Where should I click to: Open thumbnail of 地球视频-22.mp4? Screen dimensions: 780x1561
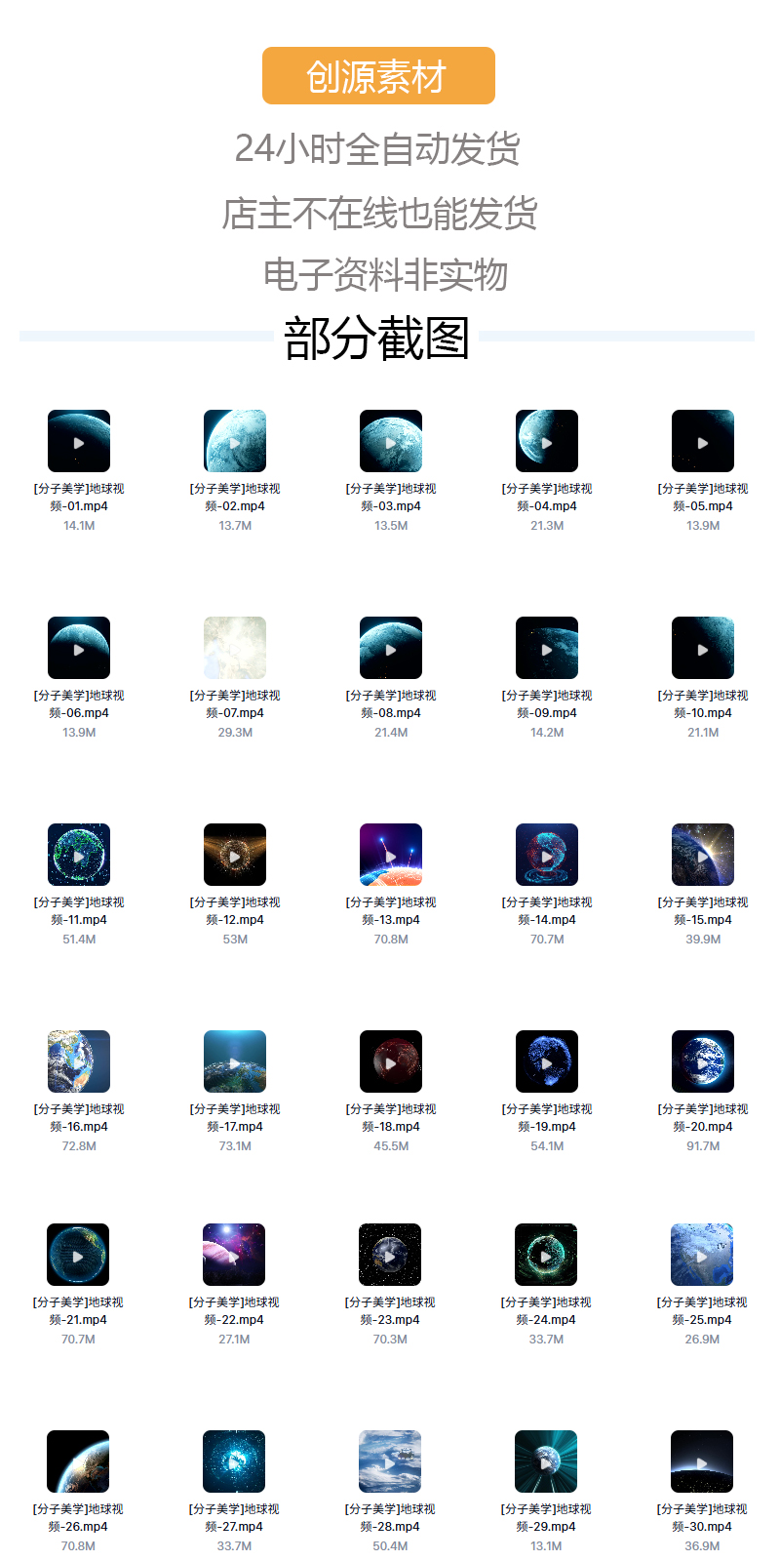(234, 1255)
